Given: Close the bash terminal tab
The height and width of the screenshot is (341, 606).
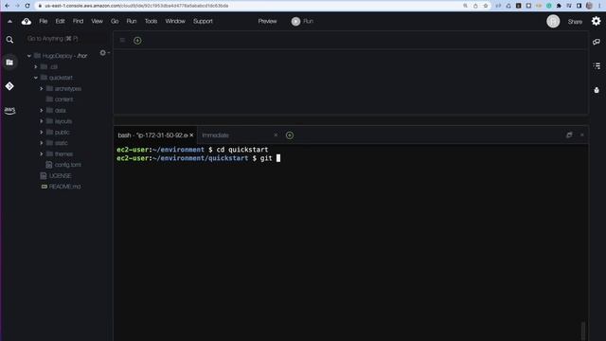Looking at the screenshot, I should pos(191,135).
